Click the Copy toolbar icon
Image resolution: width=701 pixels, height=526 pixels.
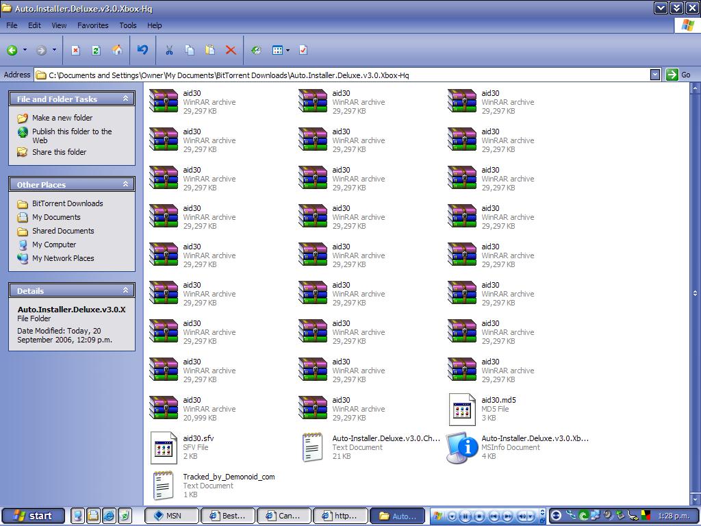tap(190, 50)
